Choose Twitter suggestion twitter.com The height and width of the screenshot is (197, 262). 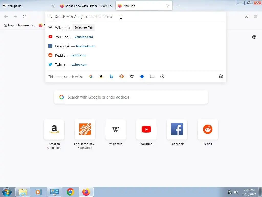click(x=136, y=64)
